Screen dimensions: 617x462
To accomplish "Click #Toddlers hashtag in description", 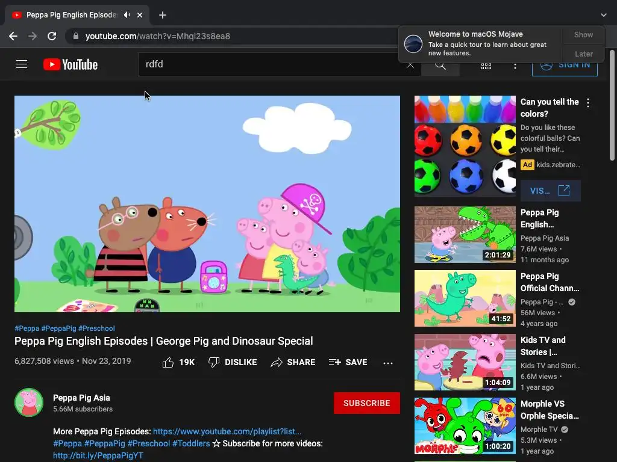I will tap(191, 443).
